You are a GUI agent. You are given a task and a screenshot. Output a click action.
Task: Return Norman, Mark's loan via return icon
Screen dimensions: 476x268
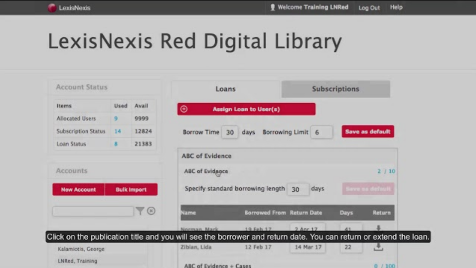point(378,228)
